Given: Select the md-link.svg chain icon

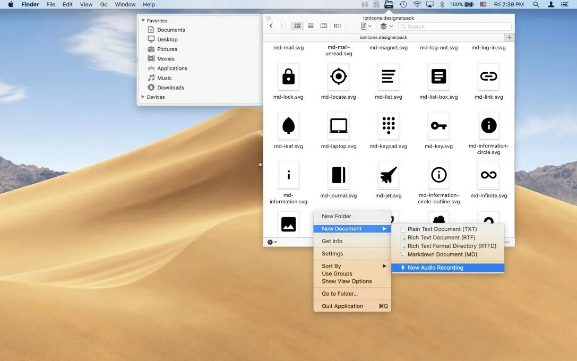Looking at the screenshot, I should (489, 76).
